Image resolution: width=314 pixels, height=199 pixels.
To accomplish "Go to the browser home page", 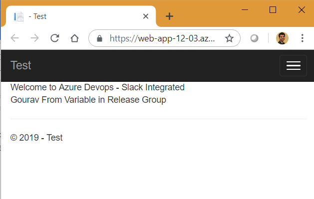I will click(74, 38).
